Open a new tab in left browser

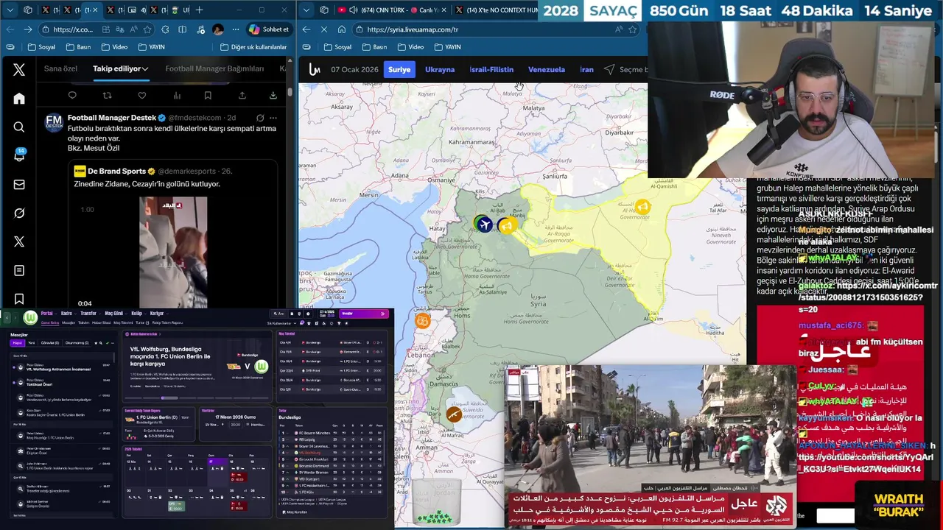coord(199,10)
